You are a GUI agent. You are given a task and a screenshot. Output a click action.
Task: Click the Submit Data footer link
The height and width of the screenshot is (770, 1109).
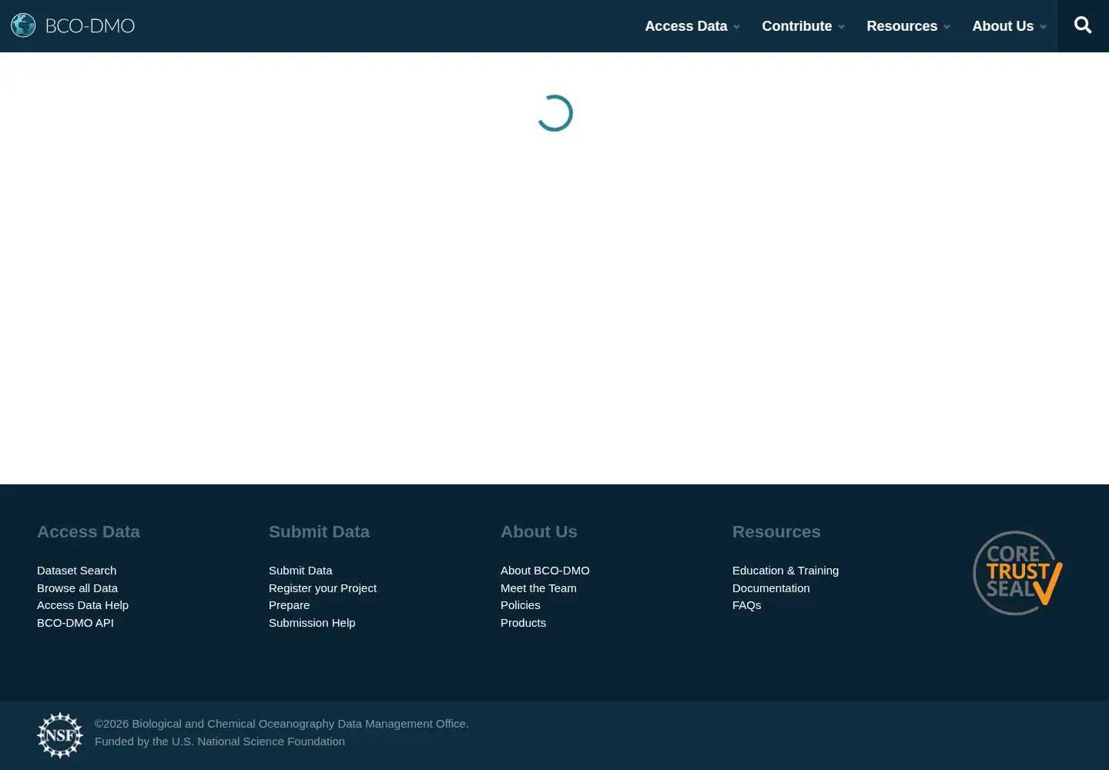[300, 571]
